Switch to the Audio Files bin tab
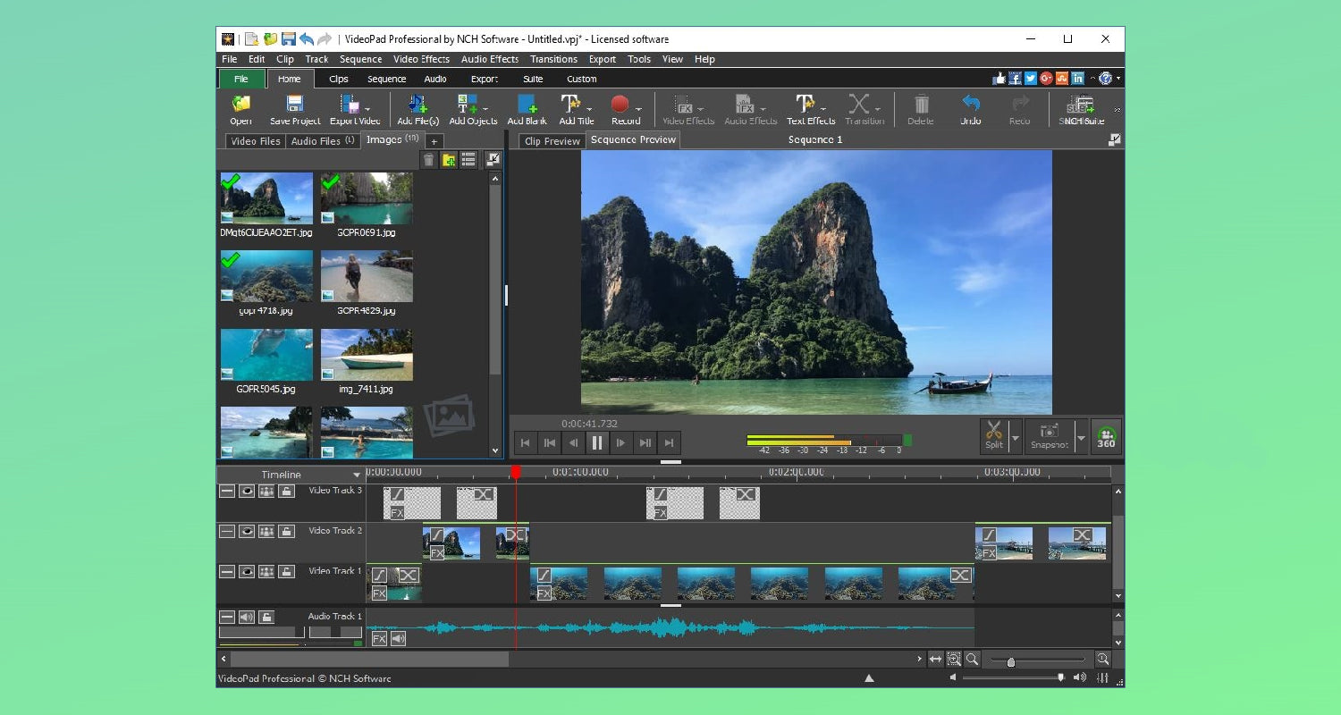1341x715 pixels. pos(323,141)
